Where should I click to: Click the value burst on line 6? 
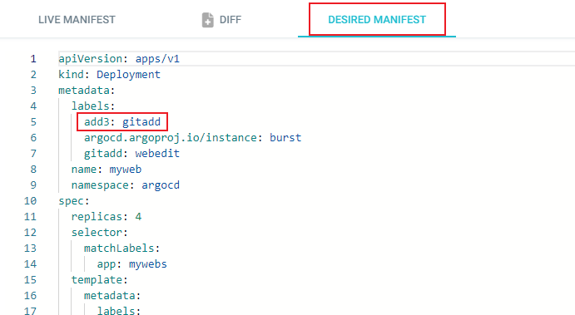[x=285, y=137]
